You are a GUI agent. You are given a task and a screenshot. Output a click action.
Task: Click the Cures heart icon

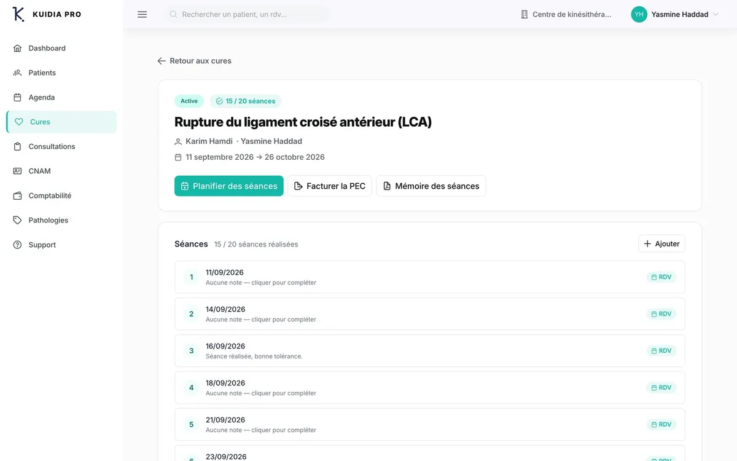click(19, 122)
